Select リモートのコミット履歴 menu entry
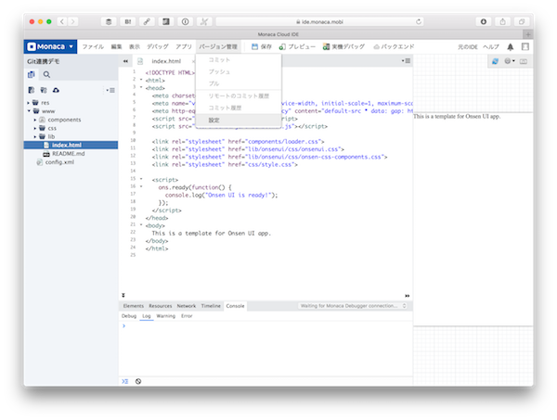Image resolution: width=557 pixels, height=420 pixels. coord(239,95)
